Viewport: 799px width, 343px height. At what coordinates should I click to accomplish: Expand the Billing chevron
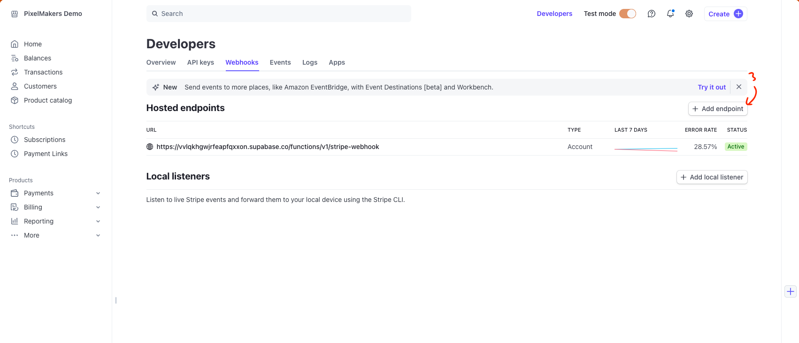click(x=98, y=207)
